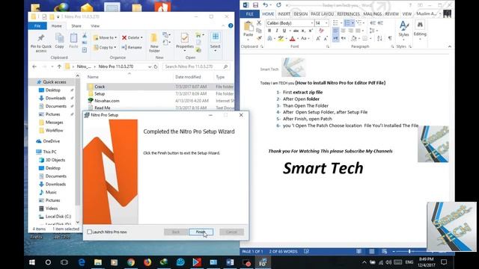The width and height of the screenshot is (479, 269).
Task: Click the Format Painter icon in Word
Action: [x=259, y=38]
